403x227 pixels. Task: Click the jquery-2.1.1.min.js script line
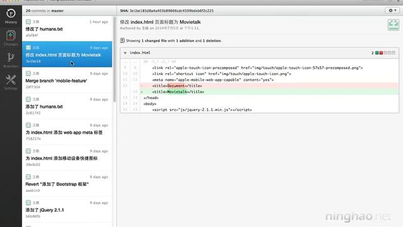pyautogui.click(x=202, y=110)
